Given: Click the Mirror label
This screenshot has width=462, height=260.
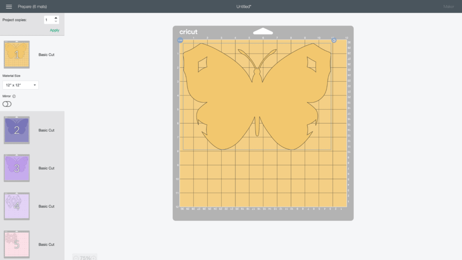Looking at the screenshot, I should pos(7,96).
